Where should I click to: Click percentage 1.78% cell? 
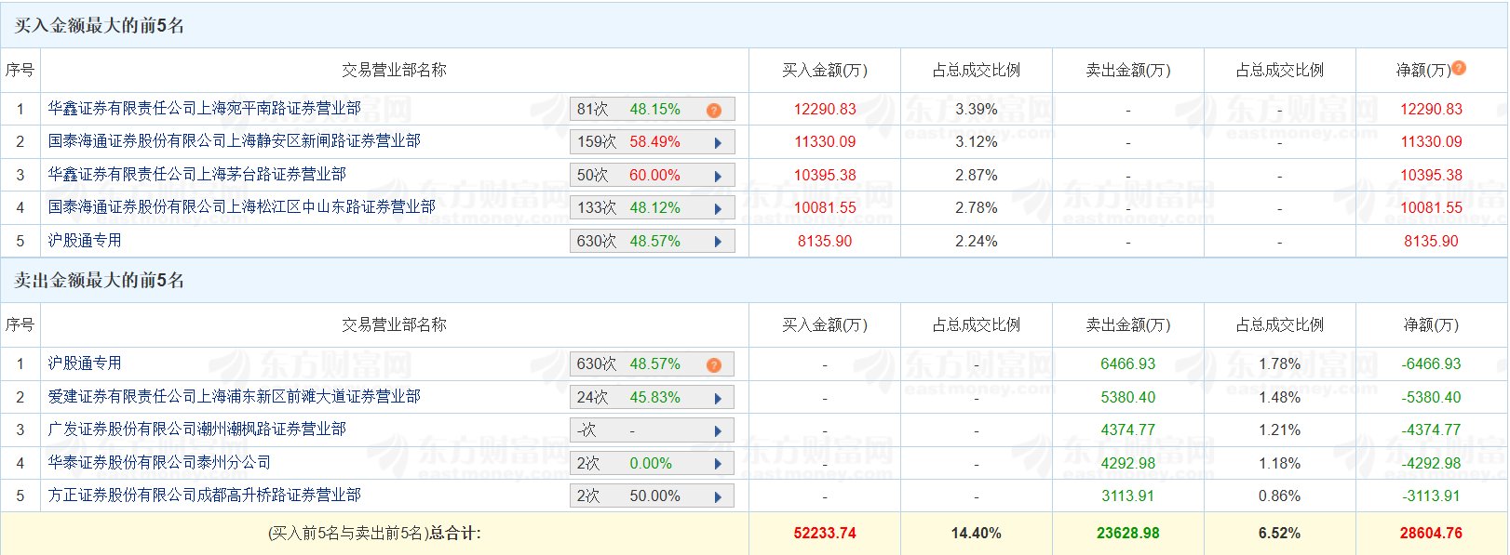[x=1280, y=364]
